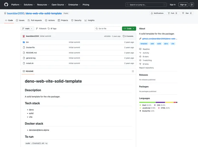Select the deno topic tag
This screenshot has width=198, height=147.
pyautogui.click(x=166, y=44)
